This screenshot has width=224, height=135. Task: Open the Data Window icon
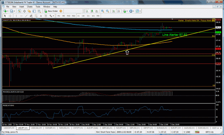pyautogui.click(x=24, y=11)
